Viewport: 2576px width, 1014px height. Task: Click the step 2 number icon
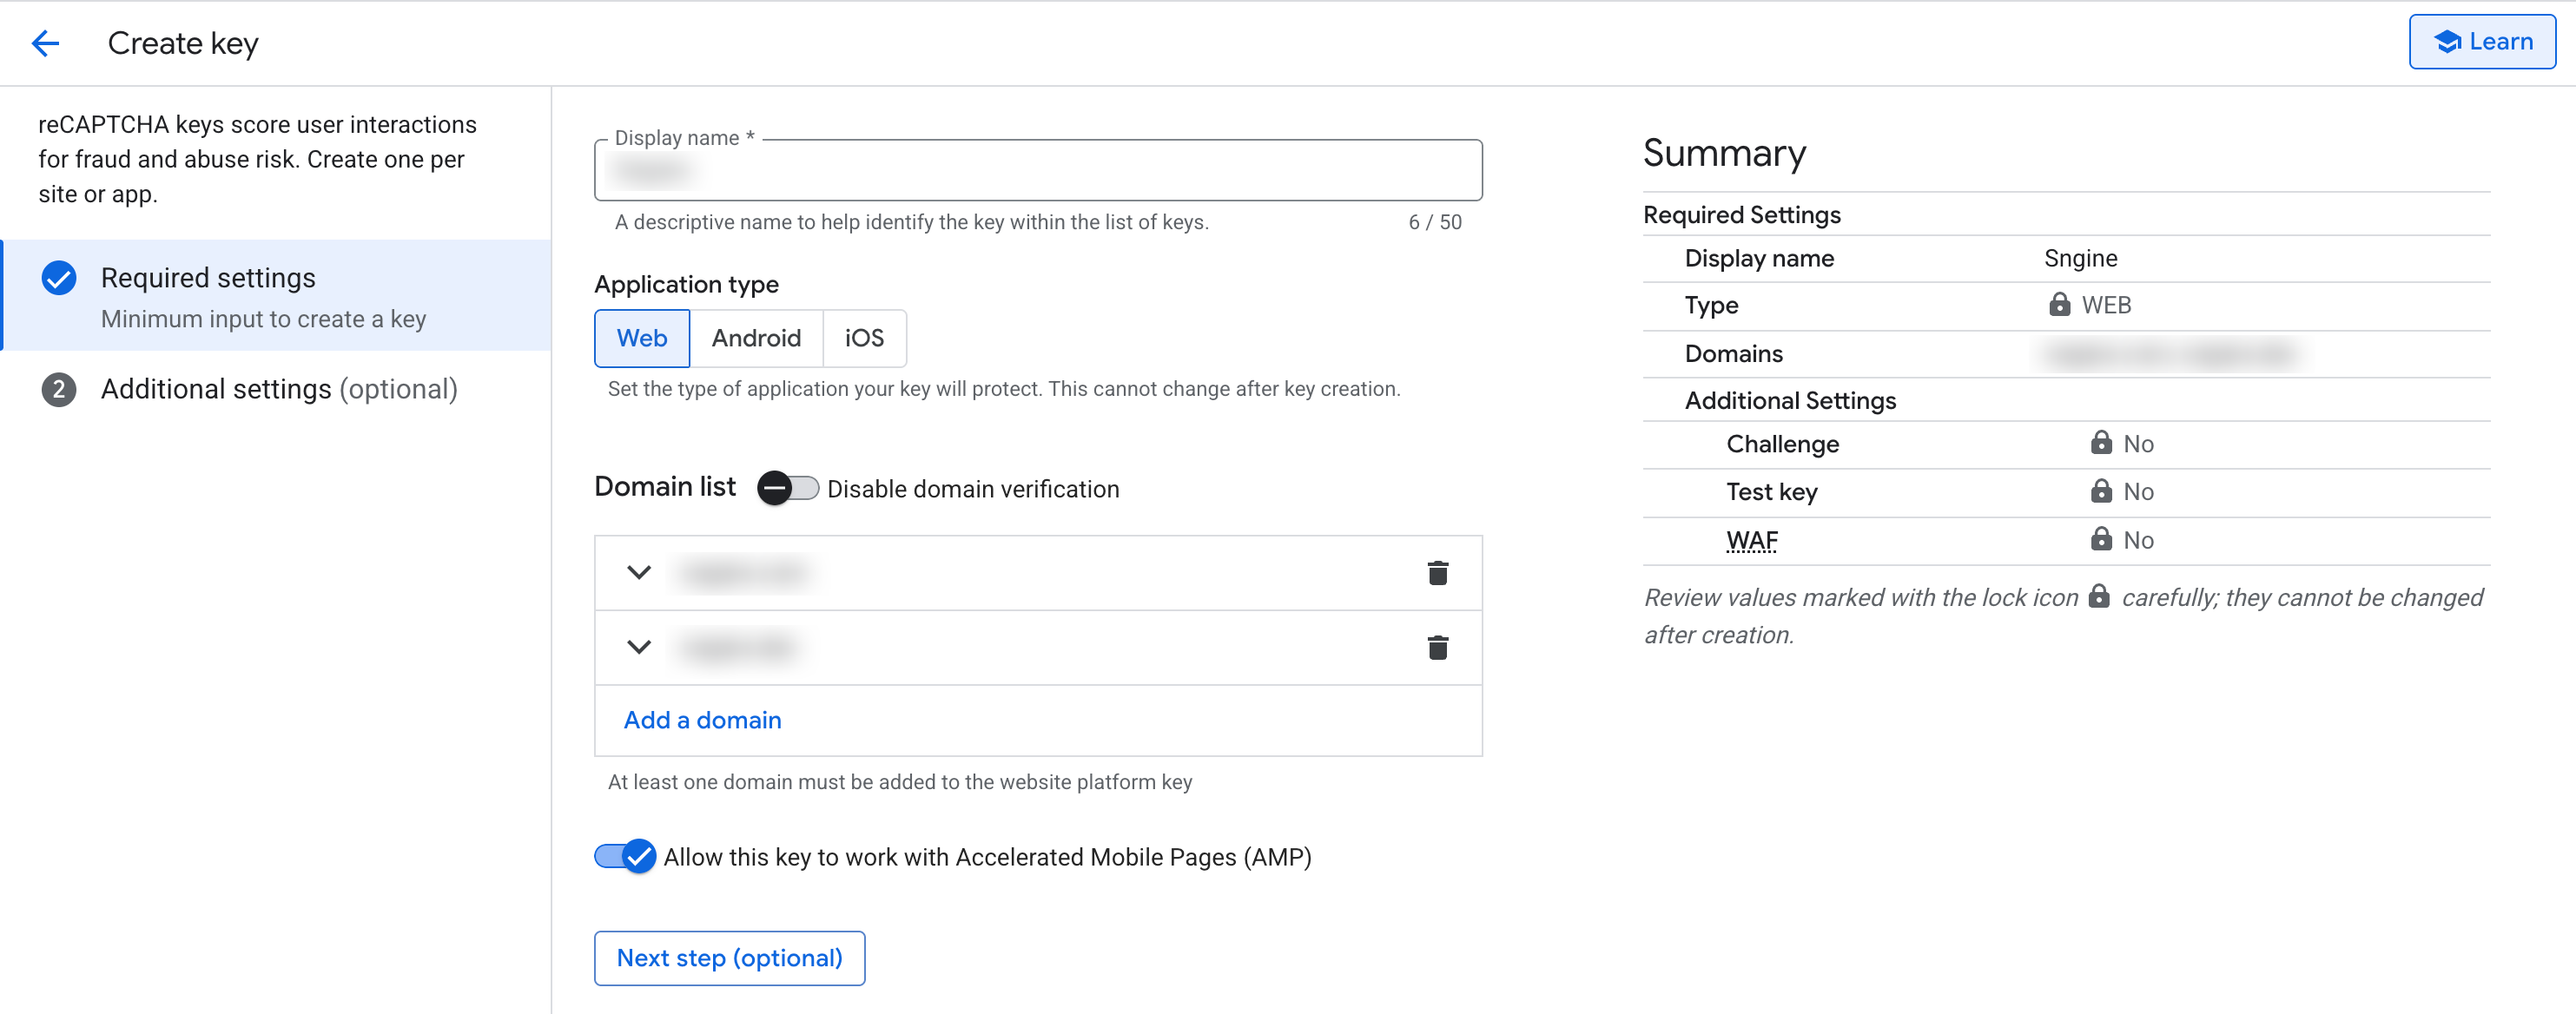pyautogui.click(x=59, y=389)
